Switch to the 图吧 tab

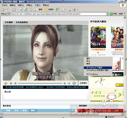point(33,110)
